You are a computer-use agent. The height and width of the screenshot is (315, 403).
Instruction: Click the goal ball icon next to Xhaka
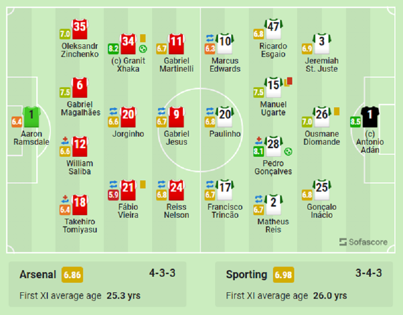pos(143,49)
